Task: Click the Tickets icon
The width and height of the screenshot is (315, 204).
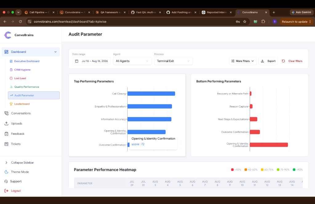Action: point(6,144)
